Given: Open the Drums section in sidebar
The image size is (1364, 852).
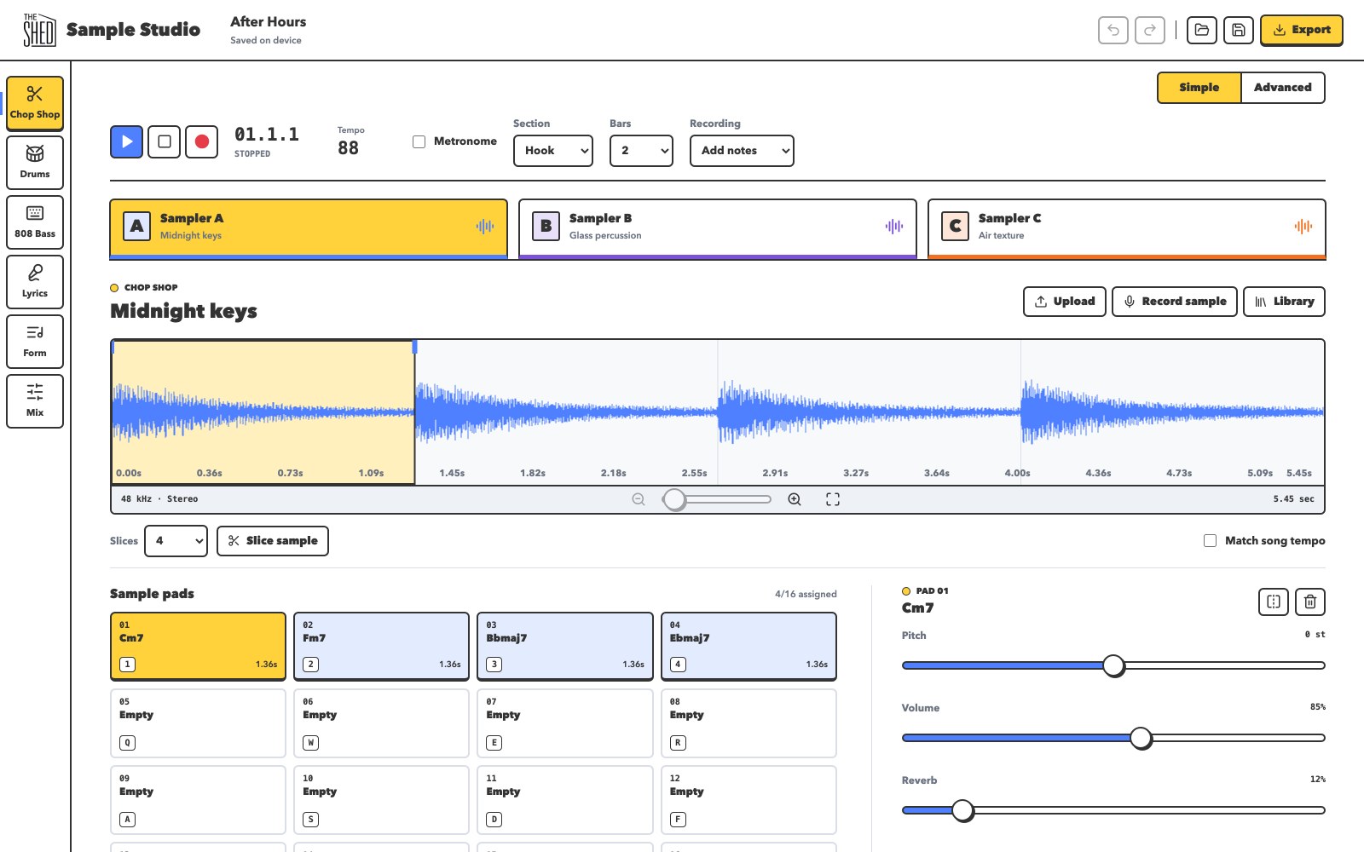Looking at the screenshot, I should pos(35,163).
